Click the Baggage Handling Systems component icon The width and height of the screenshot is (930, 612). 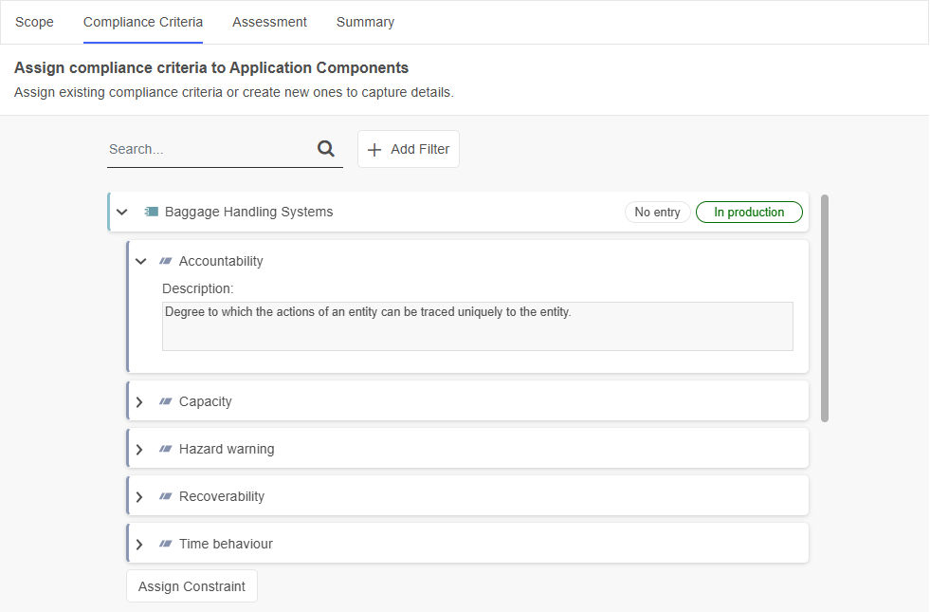(x=152, y=212)
